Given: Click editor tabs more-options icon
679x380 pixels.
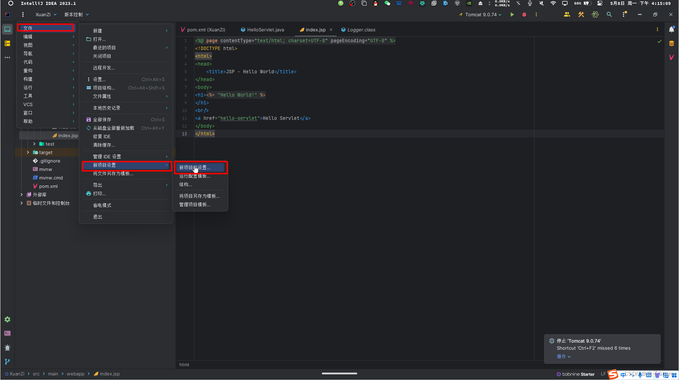Looking at the screenshot, I should coord(657,30).
